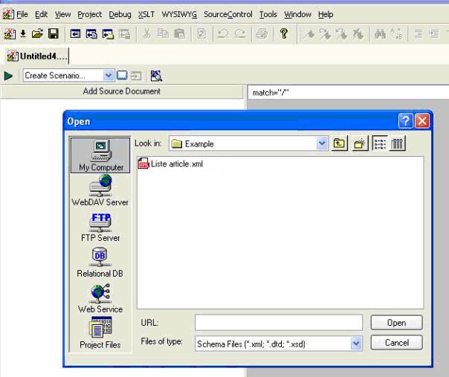
Task: Close the Open dialog with the X
Action: pyautogui.click(x=422, y=120)
